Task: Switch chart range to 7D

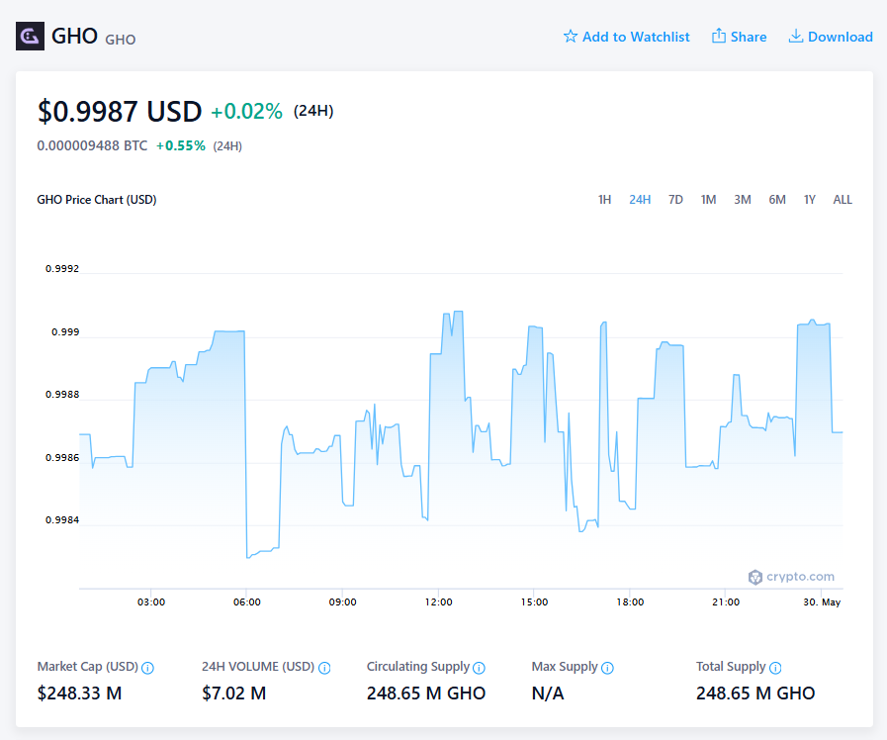Action: [x=675, y=200]
